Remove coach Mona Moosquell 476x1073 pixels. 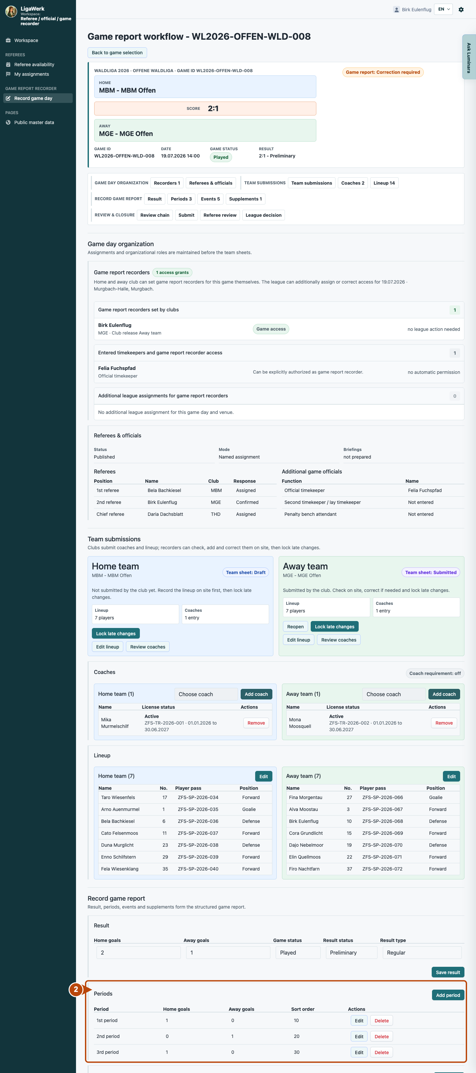(444, 723)
